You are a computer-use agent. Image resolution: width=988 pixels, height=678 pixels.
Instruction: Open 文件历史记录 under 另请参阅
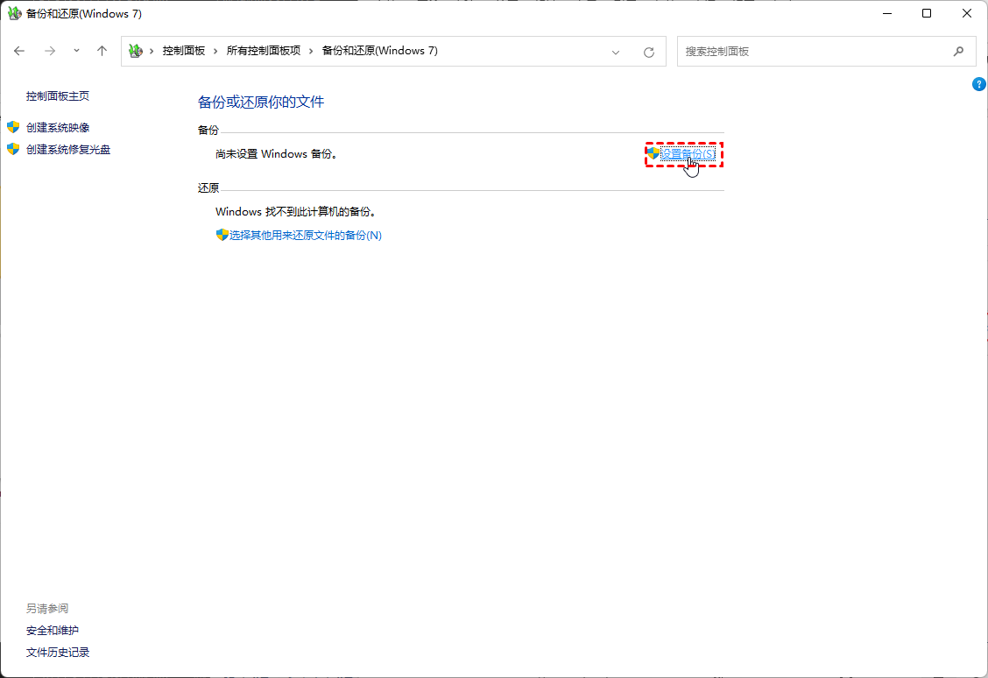coord(58,653)
